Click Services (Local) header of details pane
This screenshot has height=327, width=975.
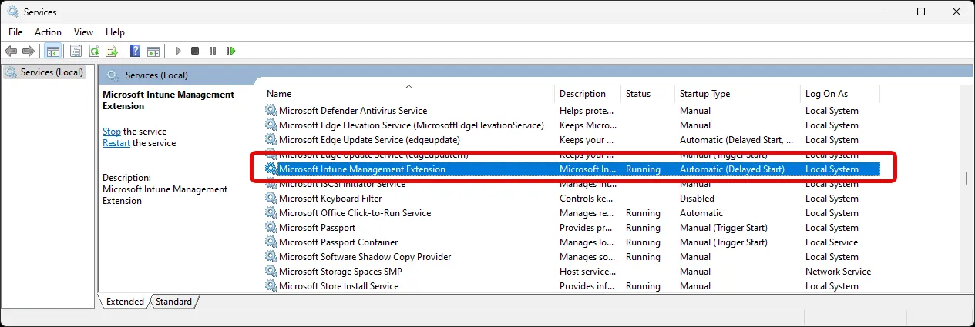pos(156,75)
